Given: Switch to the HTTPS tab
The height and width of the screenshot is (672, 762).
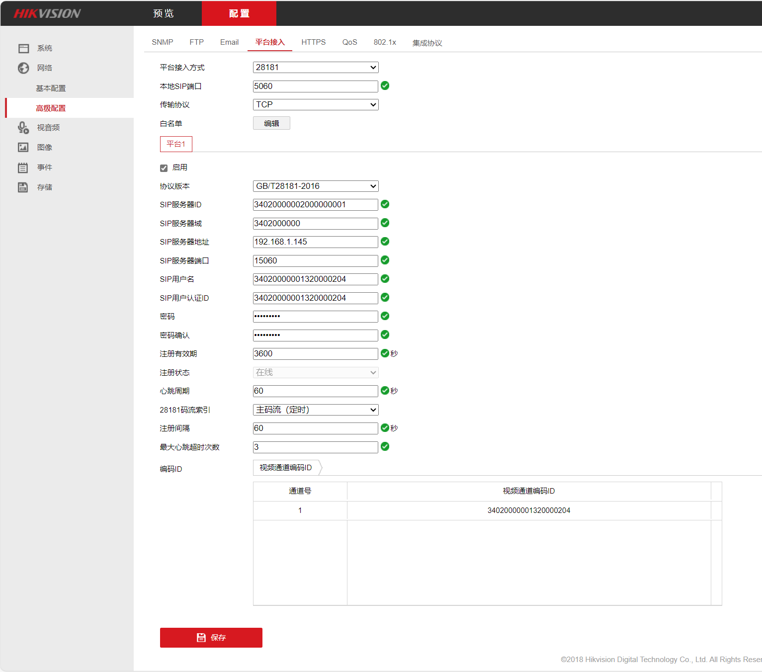Looking at the screenshot, I should point(313,42).
